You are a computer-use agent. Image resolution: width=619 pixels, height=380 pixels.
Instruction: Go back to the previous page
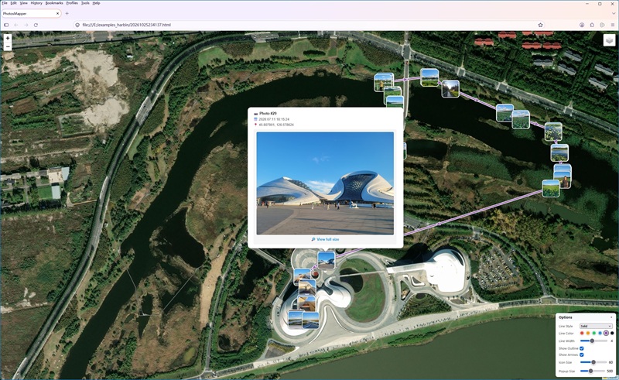[16, 25]
